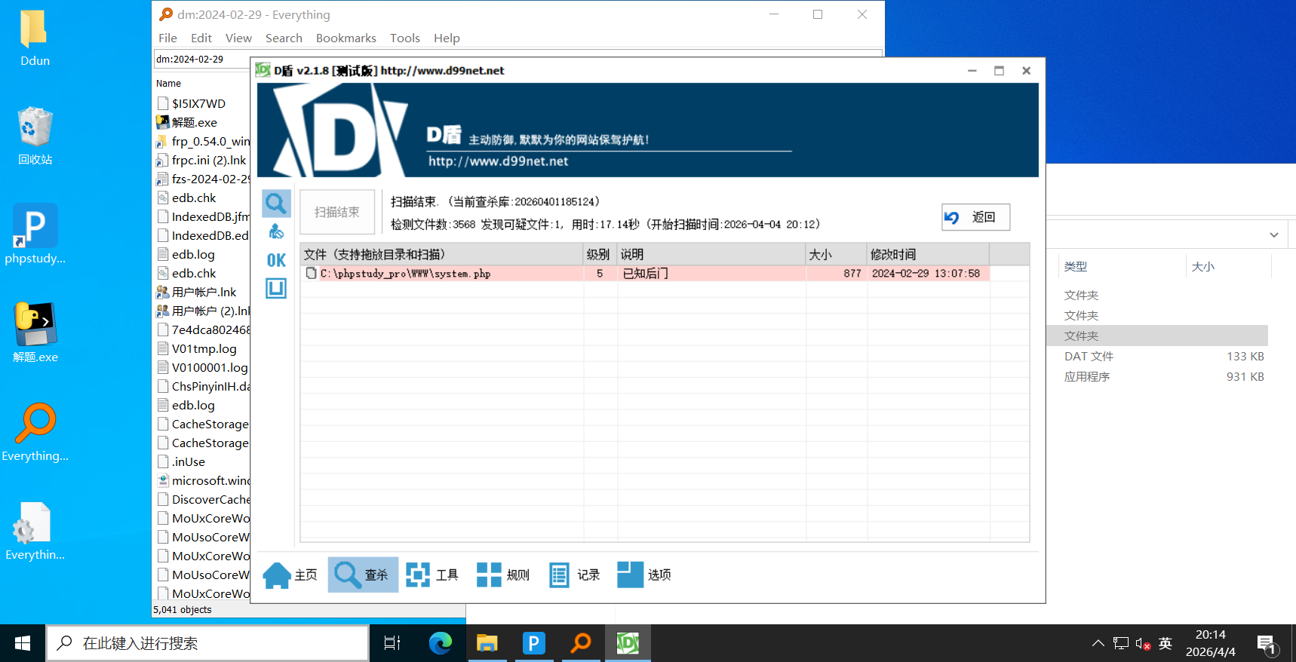Open the 工具 tools tab
This screenshot has width=1296, height=662.
(x=432, y=575)
